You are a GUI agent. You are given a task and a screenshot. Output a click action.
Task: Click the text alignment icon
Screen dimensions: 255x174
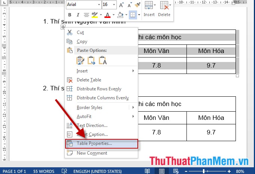tap(86, 15)
